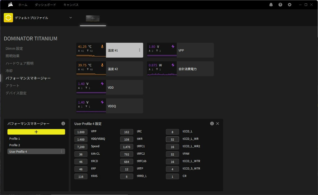Screen dimensions: 318x195
Task: Add new profile with yellow plus button
Action: (x=36, y=132)
